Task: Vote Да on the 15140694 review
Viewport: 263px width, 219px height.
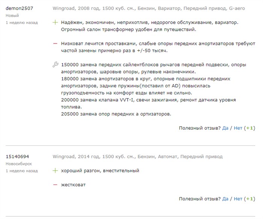Action: click(225, 199)
